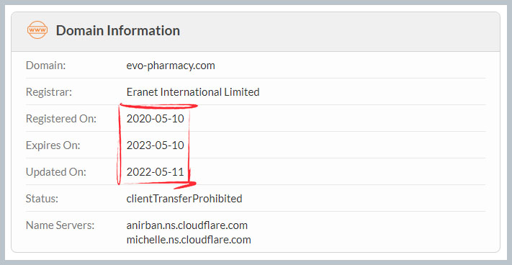Click the Expires On date 2023-05-10
The height and width of the screenshot is (265, 512).
[x=156, y=145]
